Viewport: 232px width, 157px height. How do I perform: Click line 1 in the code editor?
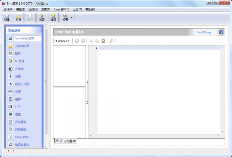point(159,48)
